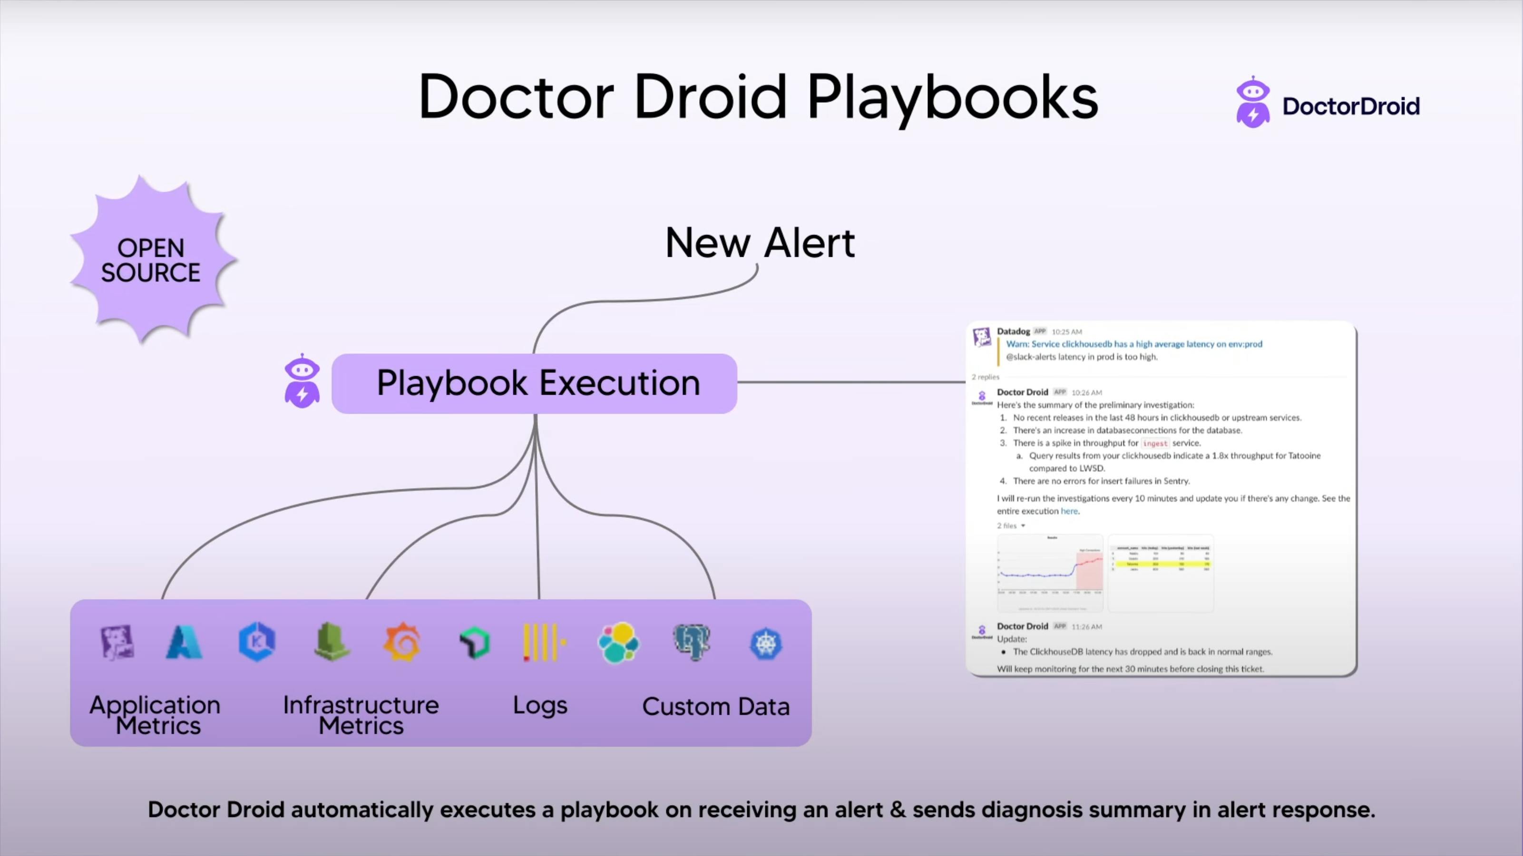Open the highlighted table thumbnail
Screen dimensions: 1523x856
click(1161, 573)
